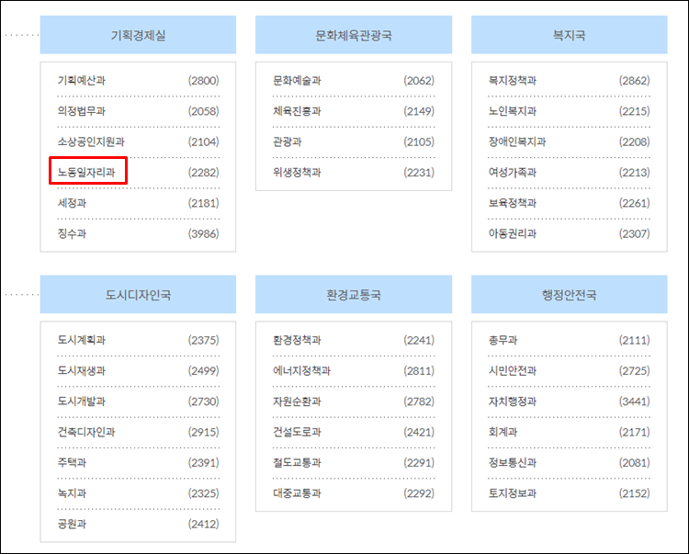Screen dimensions: 689x554
Task: Click extension number (2104)
Action: tap(203, 141)
